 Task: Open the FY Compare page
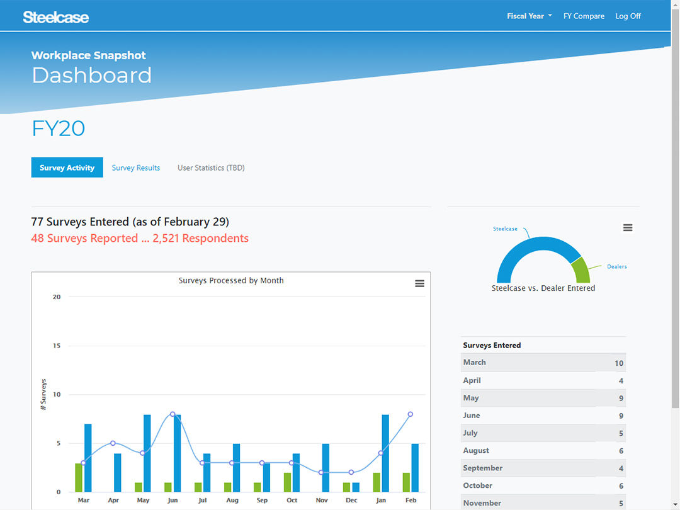584,16
